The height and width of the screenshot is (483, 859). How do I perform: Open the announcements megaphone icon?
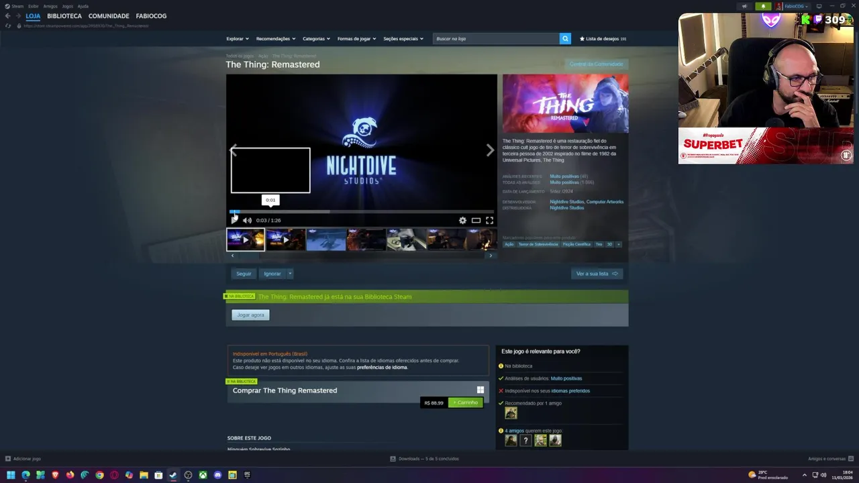744,6
